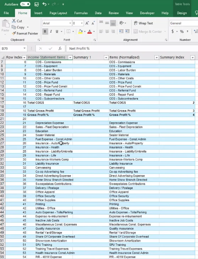Viewport: 198px width, 259px height.
Task: Click the Paste clipboard icon
Action: (x=5, y=23)
